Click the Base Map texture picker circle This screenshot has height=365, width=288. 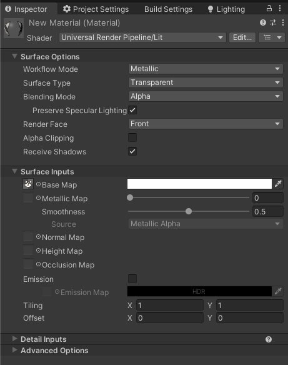[38, 184]
